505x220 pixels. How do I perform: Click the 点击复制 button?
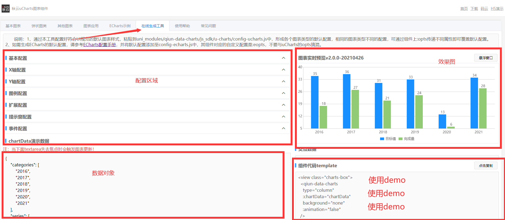click(x=486, y=166)
